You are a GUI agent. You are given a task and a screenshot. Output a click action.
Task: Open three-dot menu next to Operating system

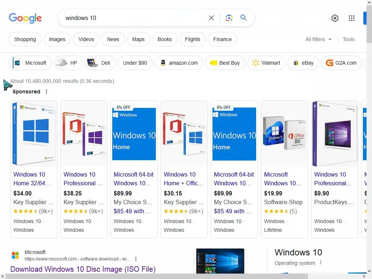[x=321, y=262]
